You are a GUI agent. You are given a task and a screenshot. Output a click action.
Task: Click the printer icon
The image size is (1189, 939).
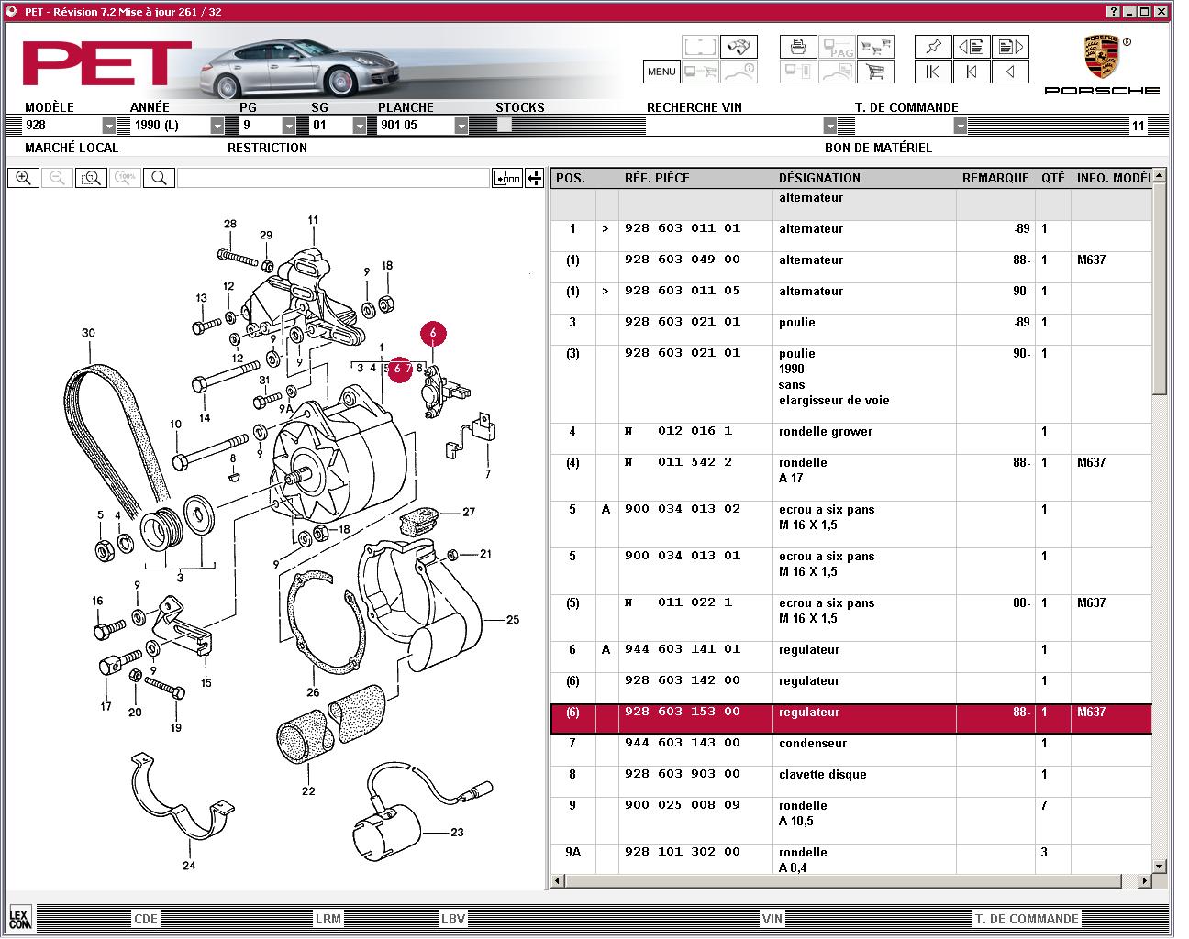coord(798,46)
